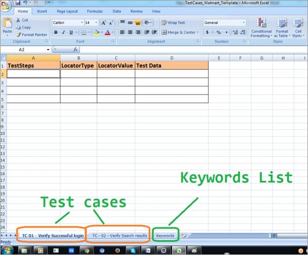This screenshot has width=308, height=255.
Task: Open the font size 14 dropdown
Action: tap(96, 23)
